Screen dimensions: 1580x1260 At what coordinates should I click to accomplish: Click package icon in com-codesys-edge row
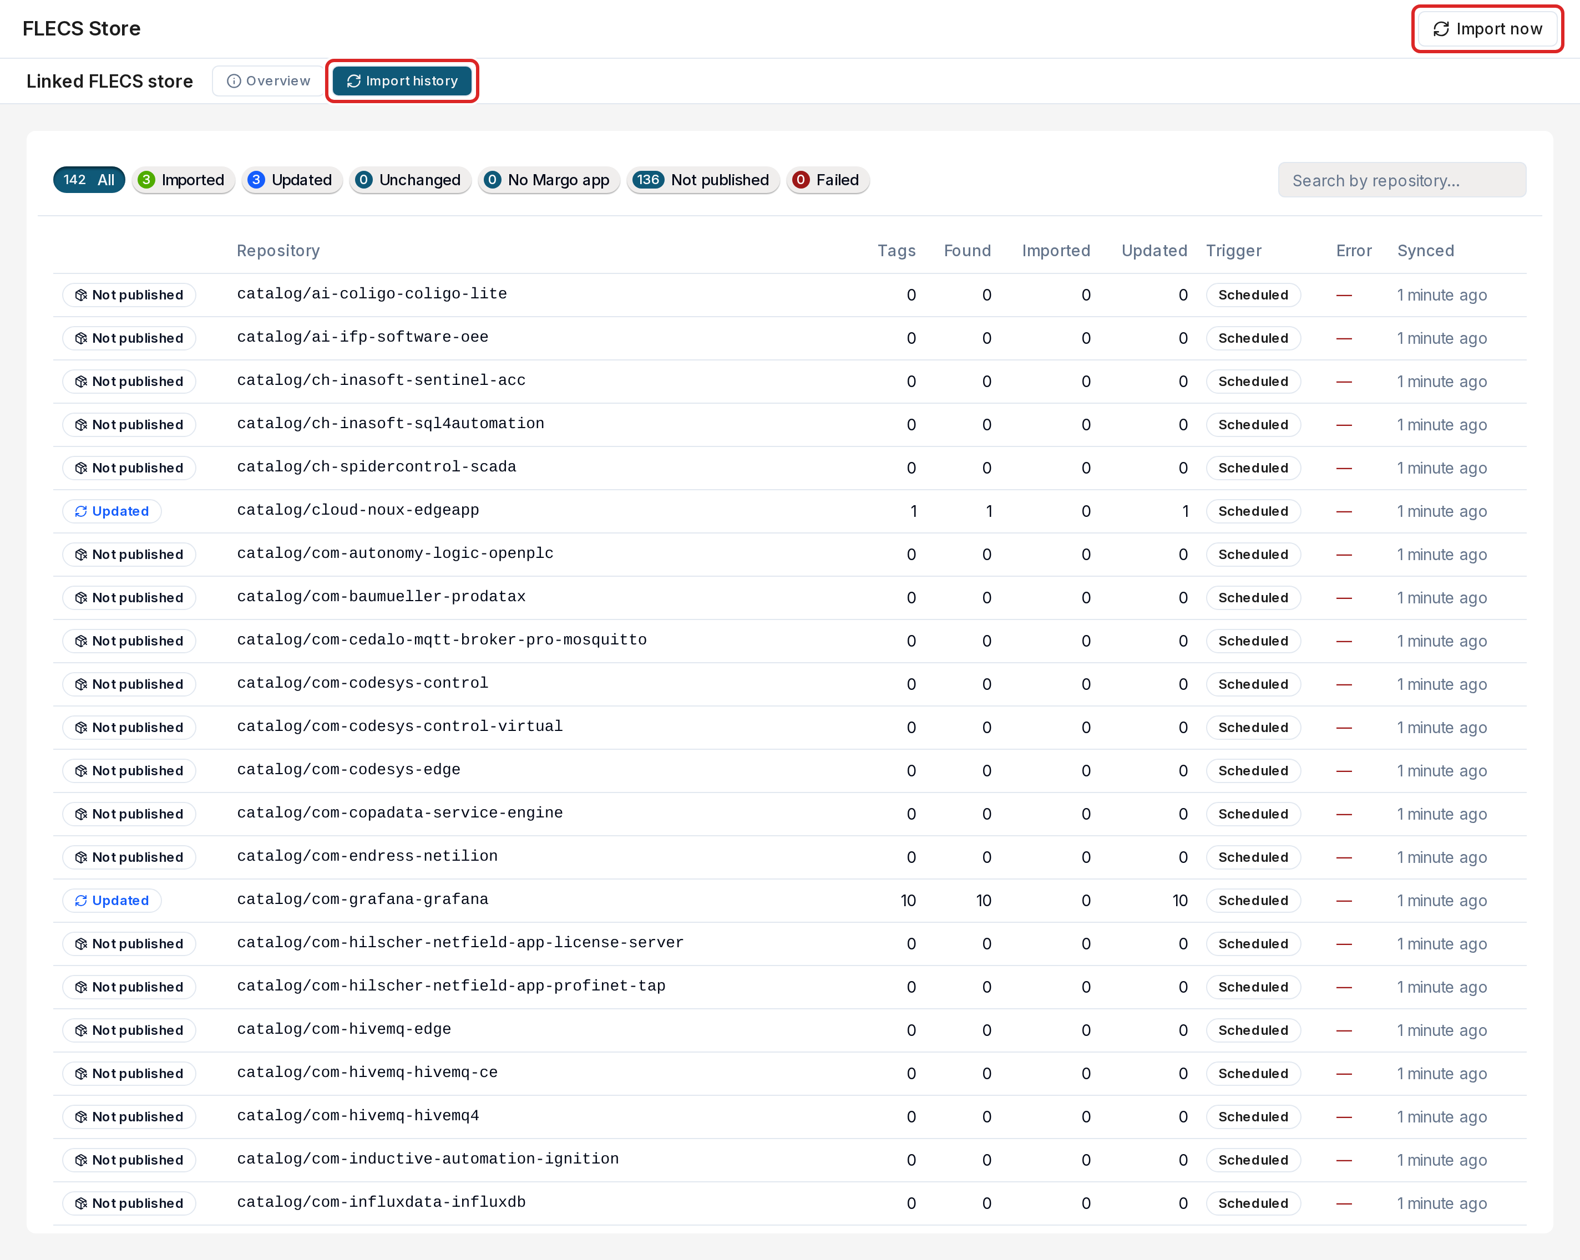82,771
